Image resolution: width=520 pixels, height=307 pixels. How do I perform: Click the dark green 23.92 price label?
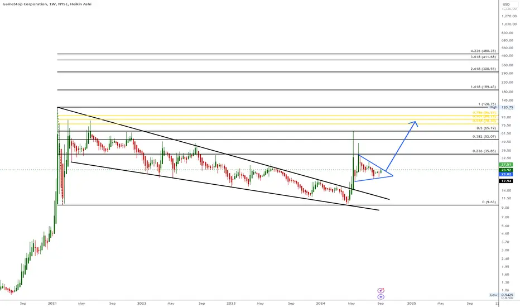[x=505, y=170]
